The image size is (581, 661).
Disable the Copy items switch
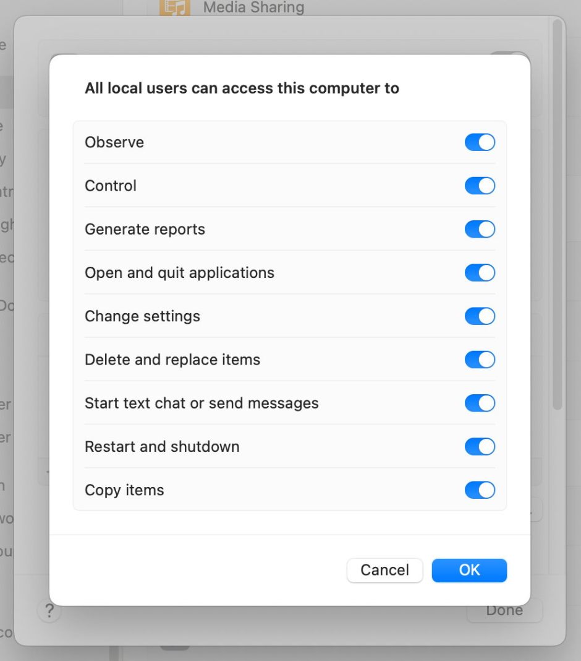click(x=480, y=490)
